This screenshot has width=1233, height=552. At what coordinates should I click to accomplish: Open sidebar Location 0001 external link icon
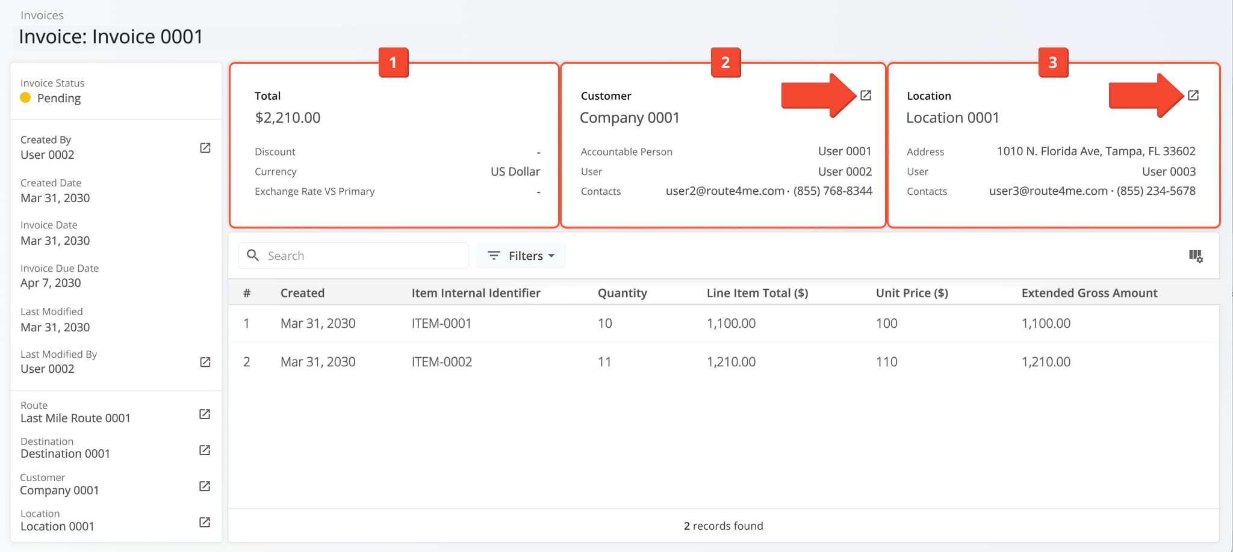coord(205,522)
